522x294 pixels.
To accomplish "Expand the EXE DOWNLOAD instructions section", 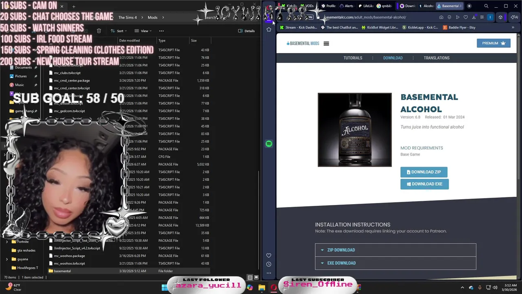I will pyautogui.click(x=395, y=263).
